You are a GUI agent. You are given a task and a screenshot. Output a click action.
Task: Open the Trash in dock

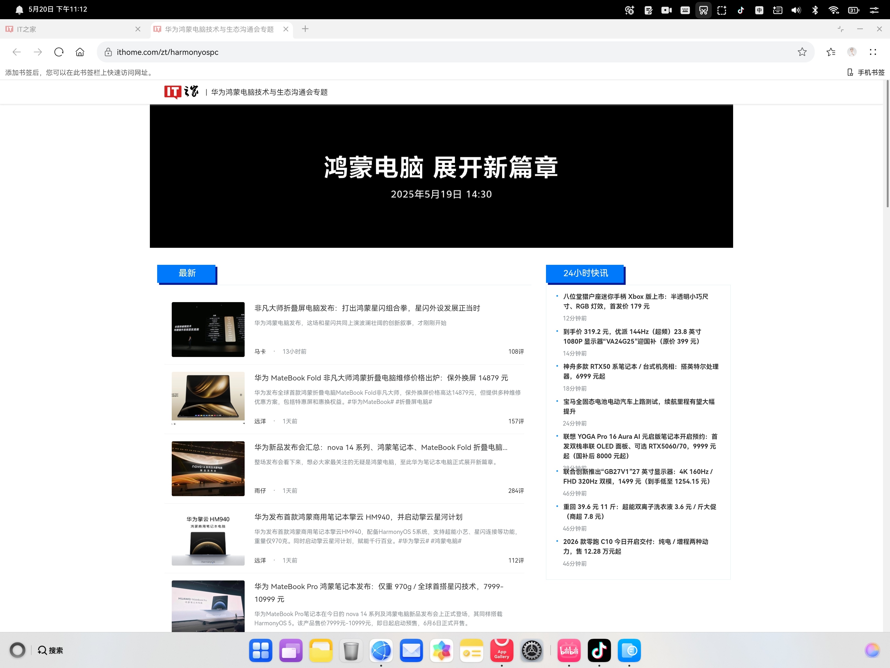click(x=351, y=650)
